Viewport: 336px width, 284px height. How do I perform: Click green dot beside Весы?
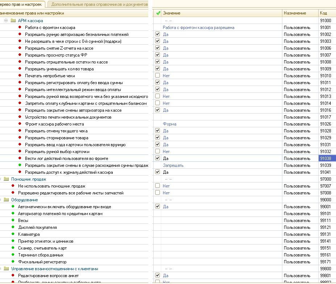pos(13,220)
